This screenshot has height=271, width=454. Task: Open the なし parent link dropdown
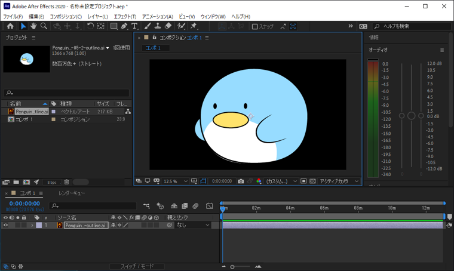pyautogui.click(x=192, y=225)
